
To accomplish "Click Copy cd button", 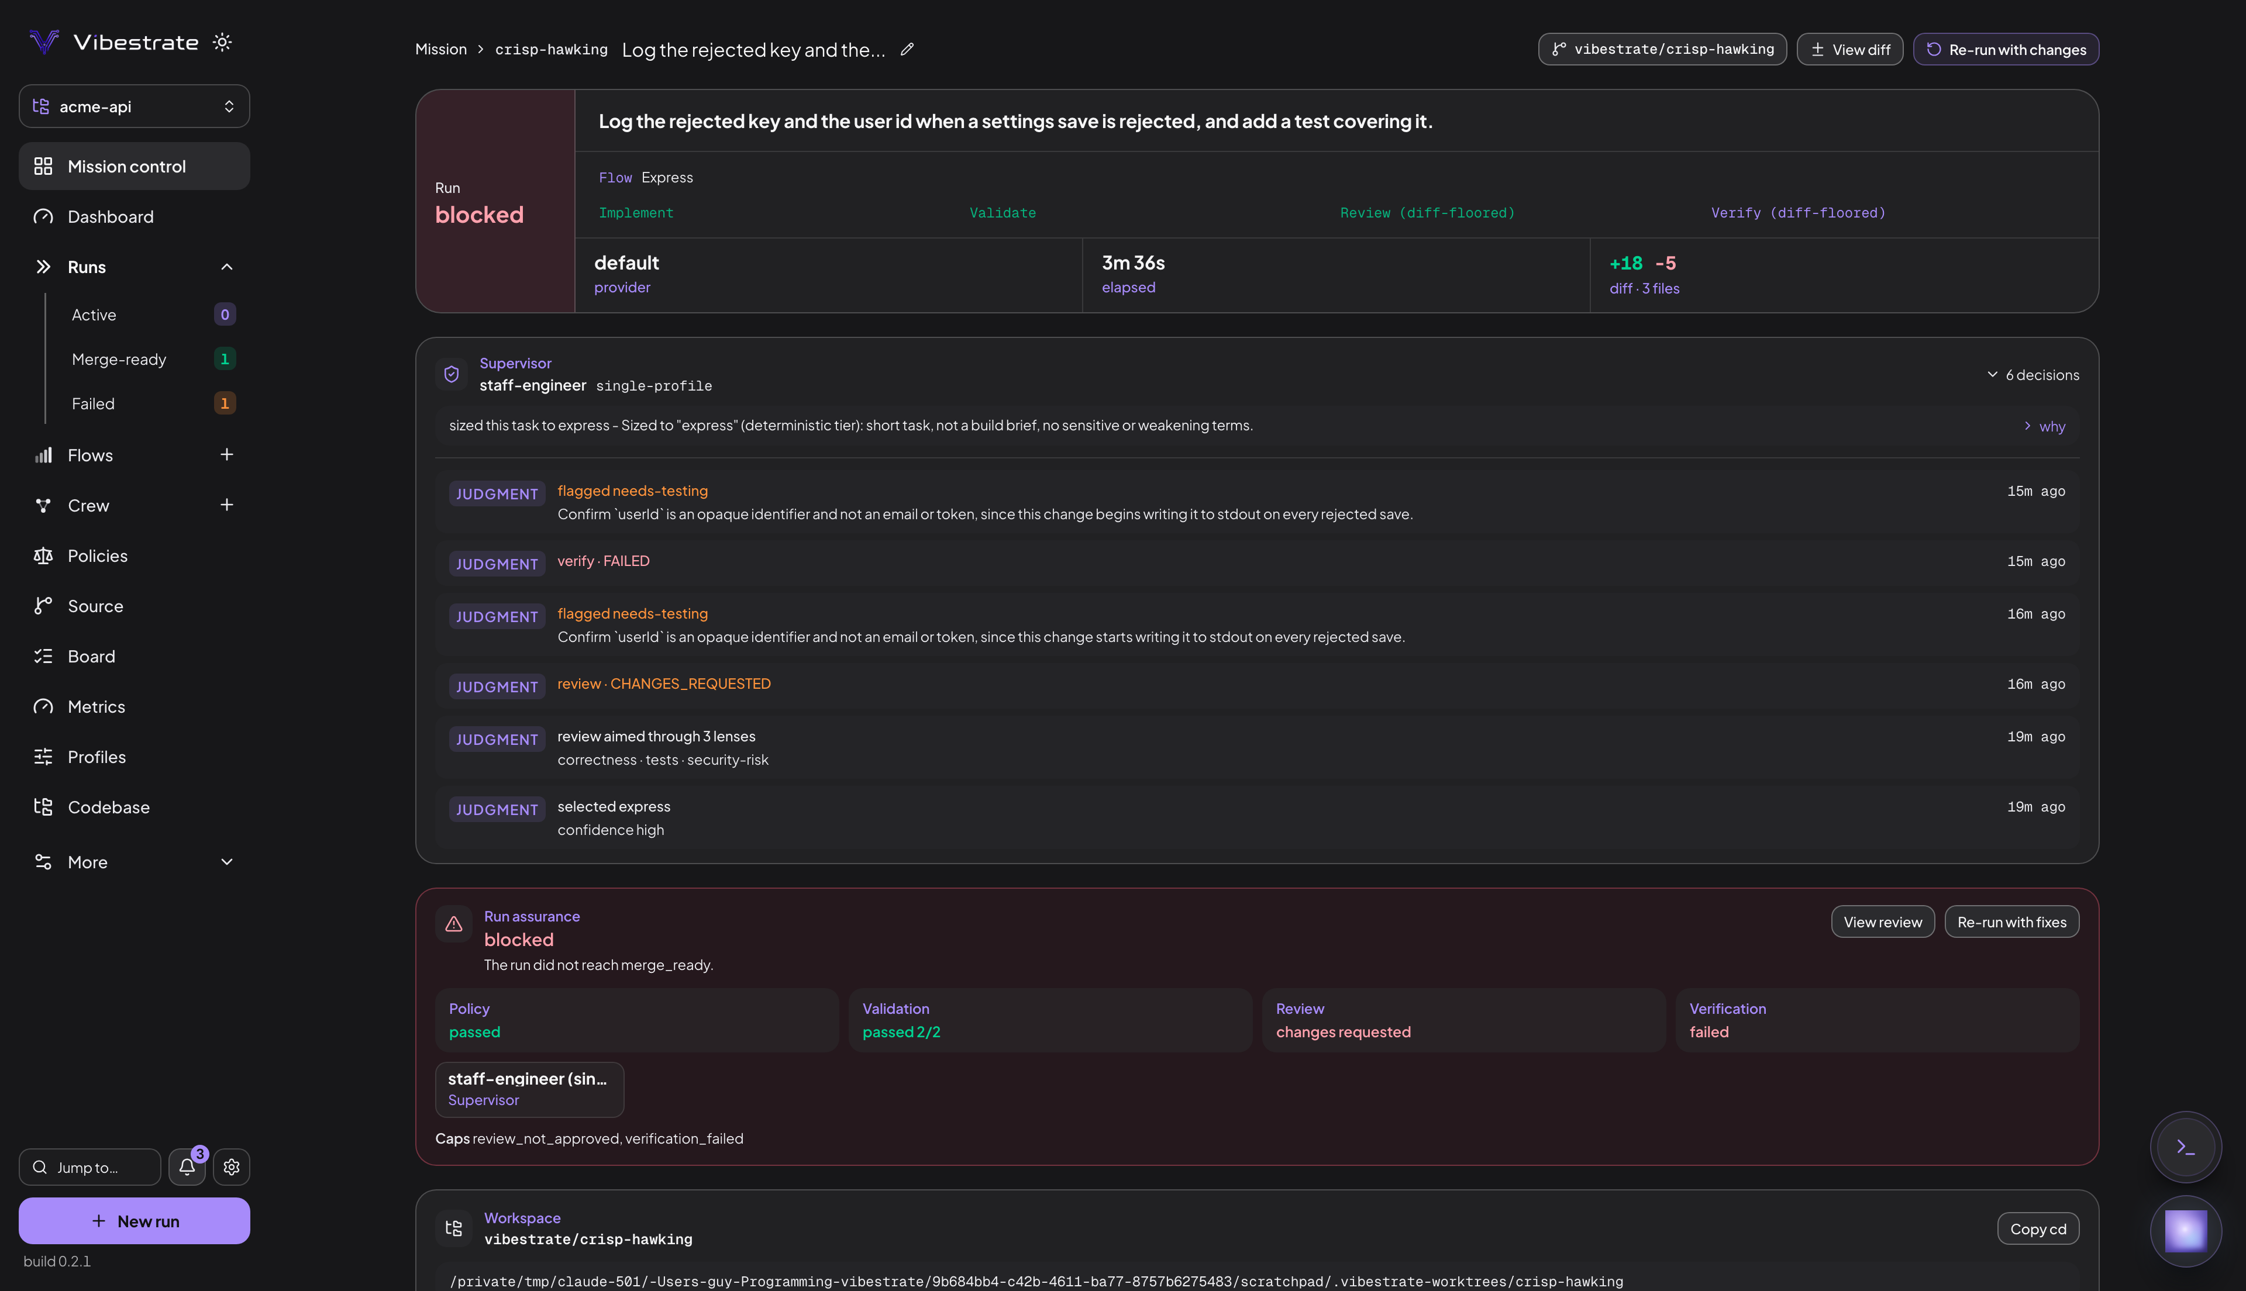I will point(2038,1229).
